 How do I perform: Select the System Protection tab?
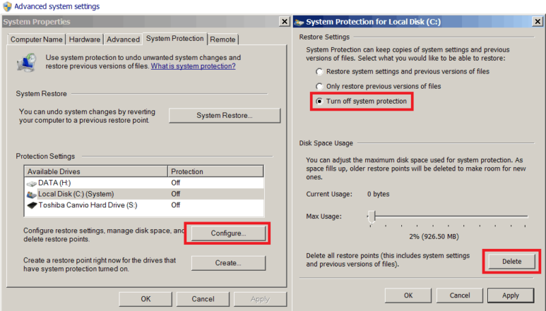point(175,38)
